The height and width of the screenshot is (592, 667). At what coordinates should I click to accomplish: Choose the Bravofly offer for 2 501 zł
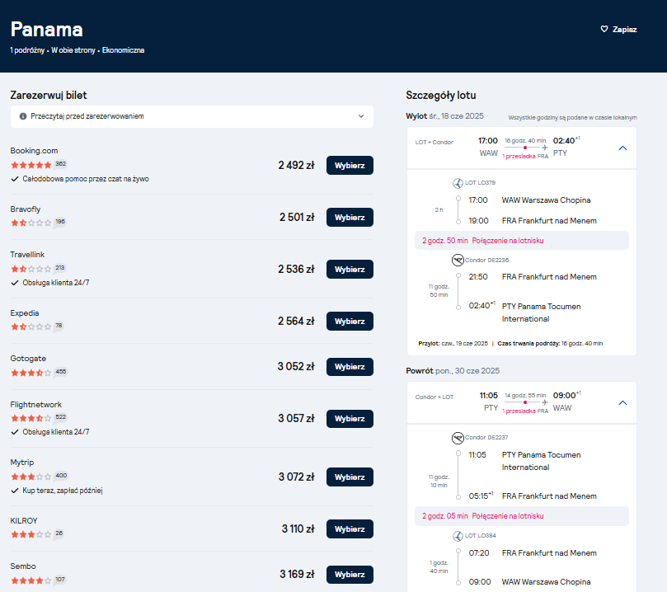tap(350, 218)
